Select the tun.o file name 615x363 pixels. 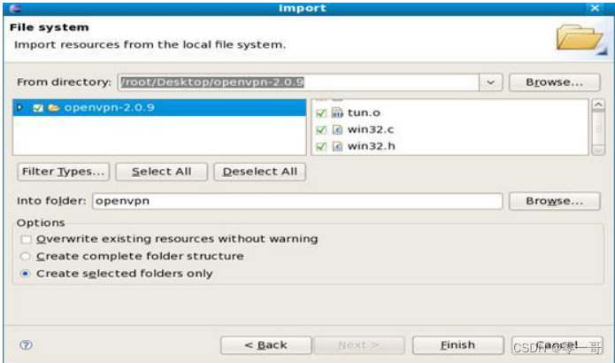tap(364, 113)
